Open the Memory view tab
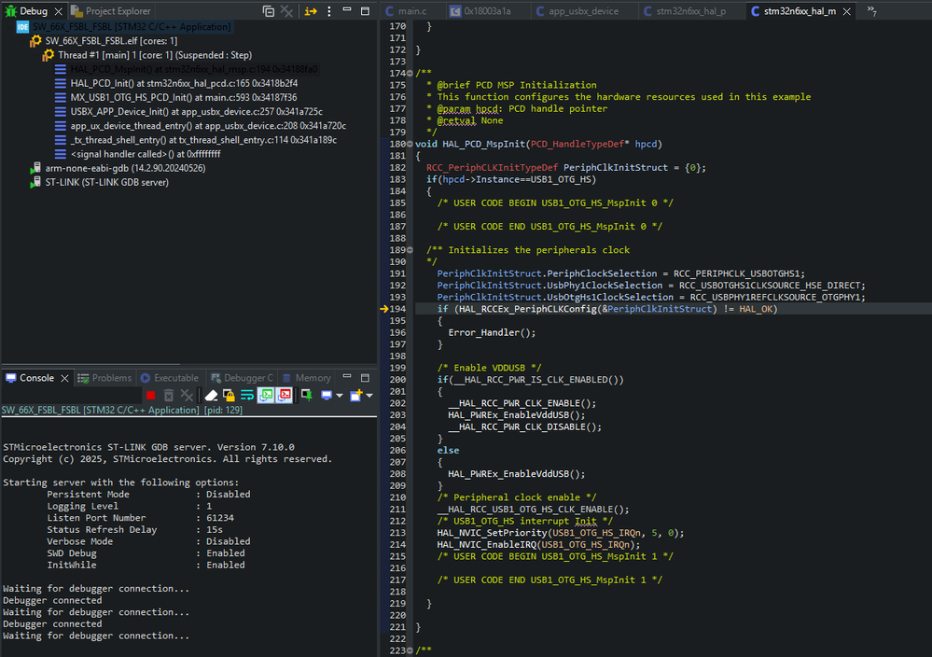The image size is (932, 657). tap(307, 378)
